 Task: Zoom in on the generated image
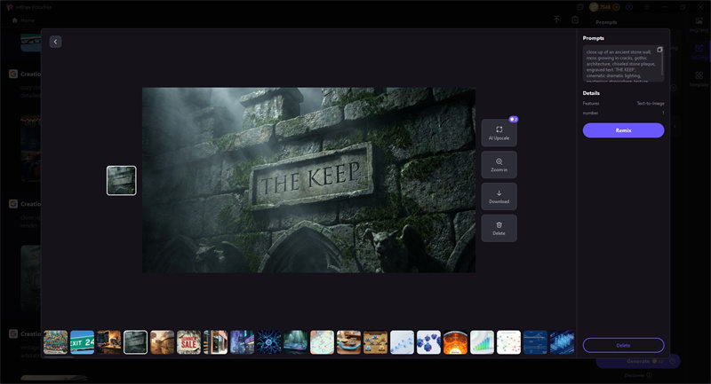click(499, 165)
